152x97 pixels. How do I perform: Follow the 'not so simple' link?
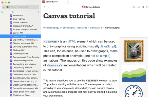click(x=100, y=56)
